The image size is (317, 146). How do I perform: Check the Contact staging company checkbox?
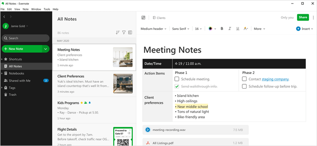pos(244,79)
